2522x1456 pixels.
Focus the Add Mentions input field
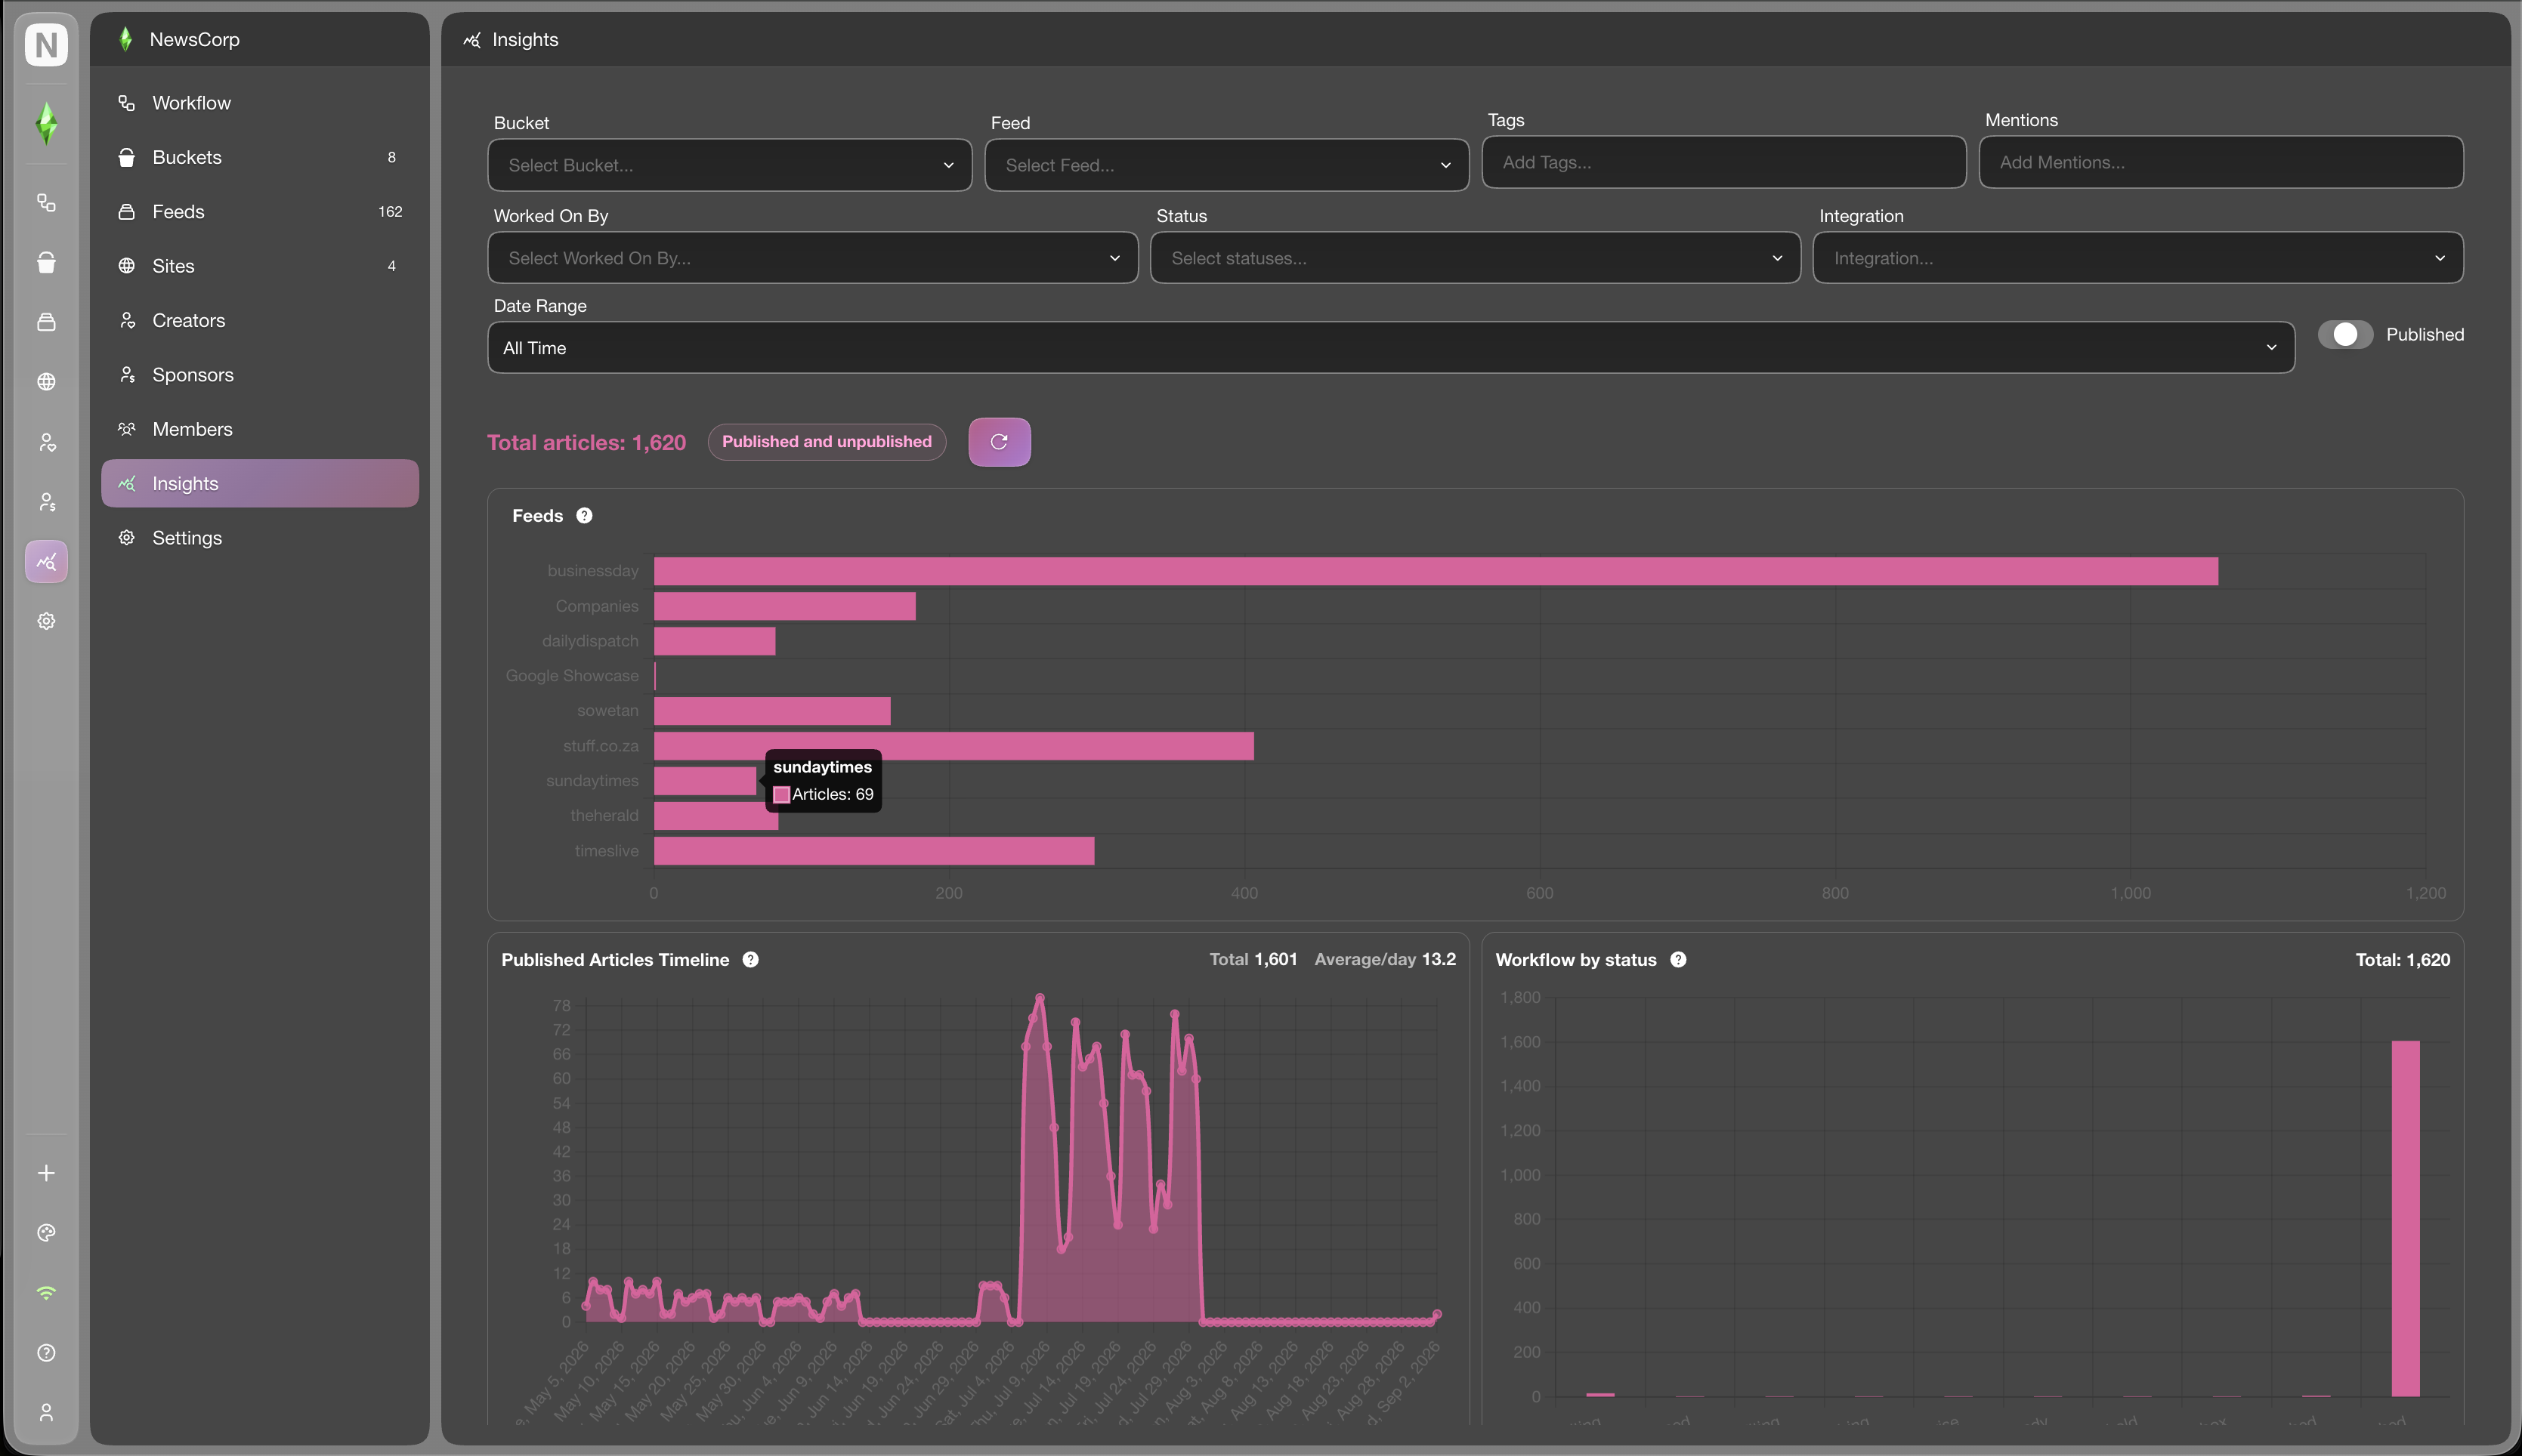2221,162
